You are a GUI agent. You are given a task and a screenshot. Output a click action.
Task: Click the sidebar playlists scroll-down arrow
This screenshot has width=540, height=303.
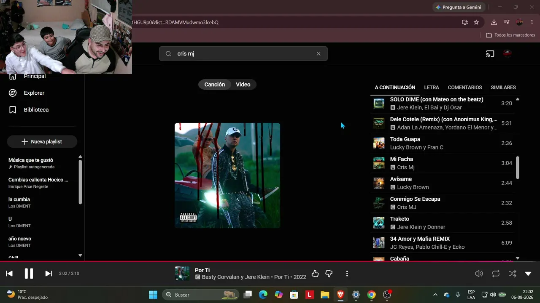(80, 255)
